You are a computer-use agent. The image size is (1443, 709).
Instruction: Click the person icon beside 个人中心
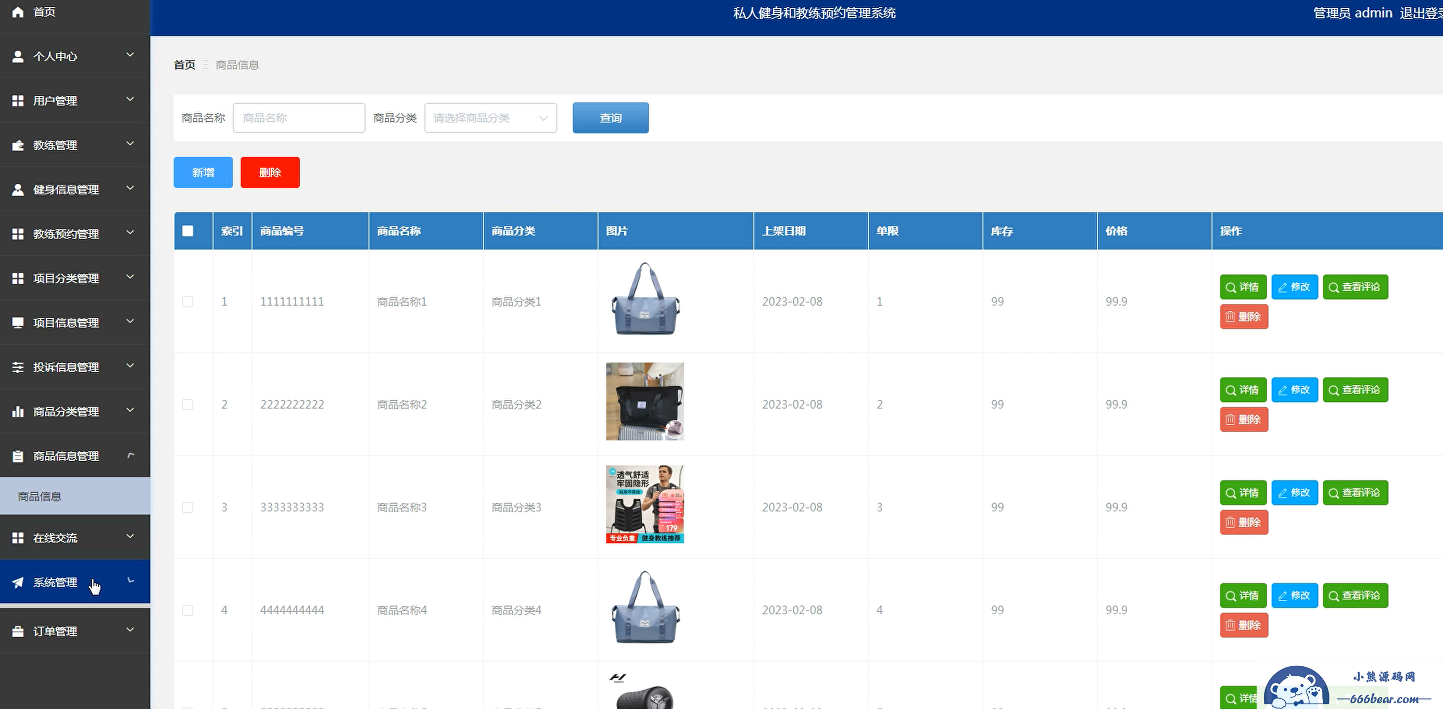(18, 56)
